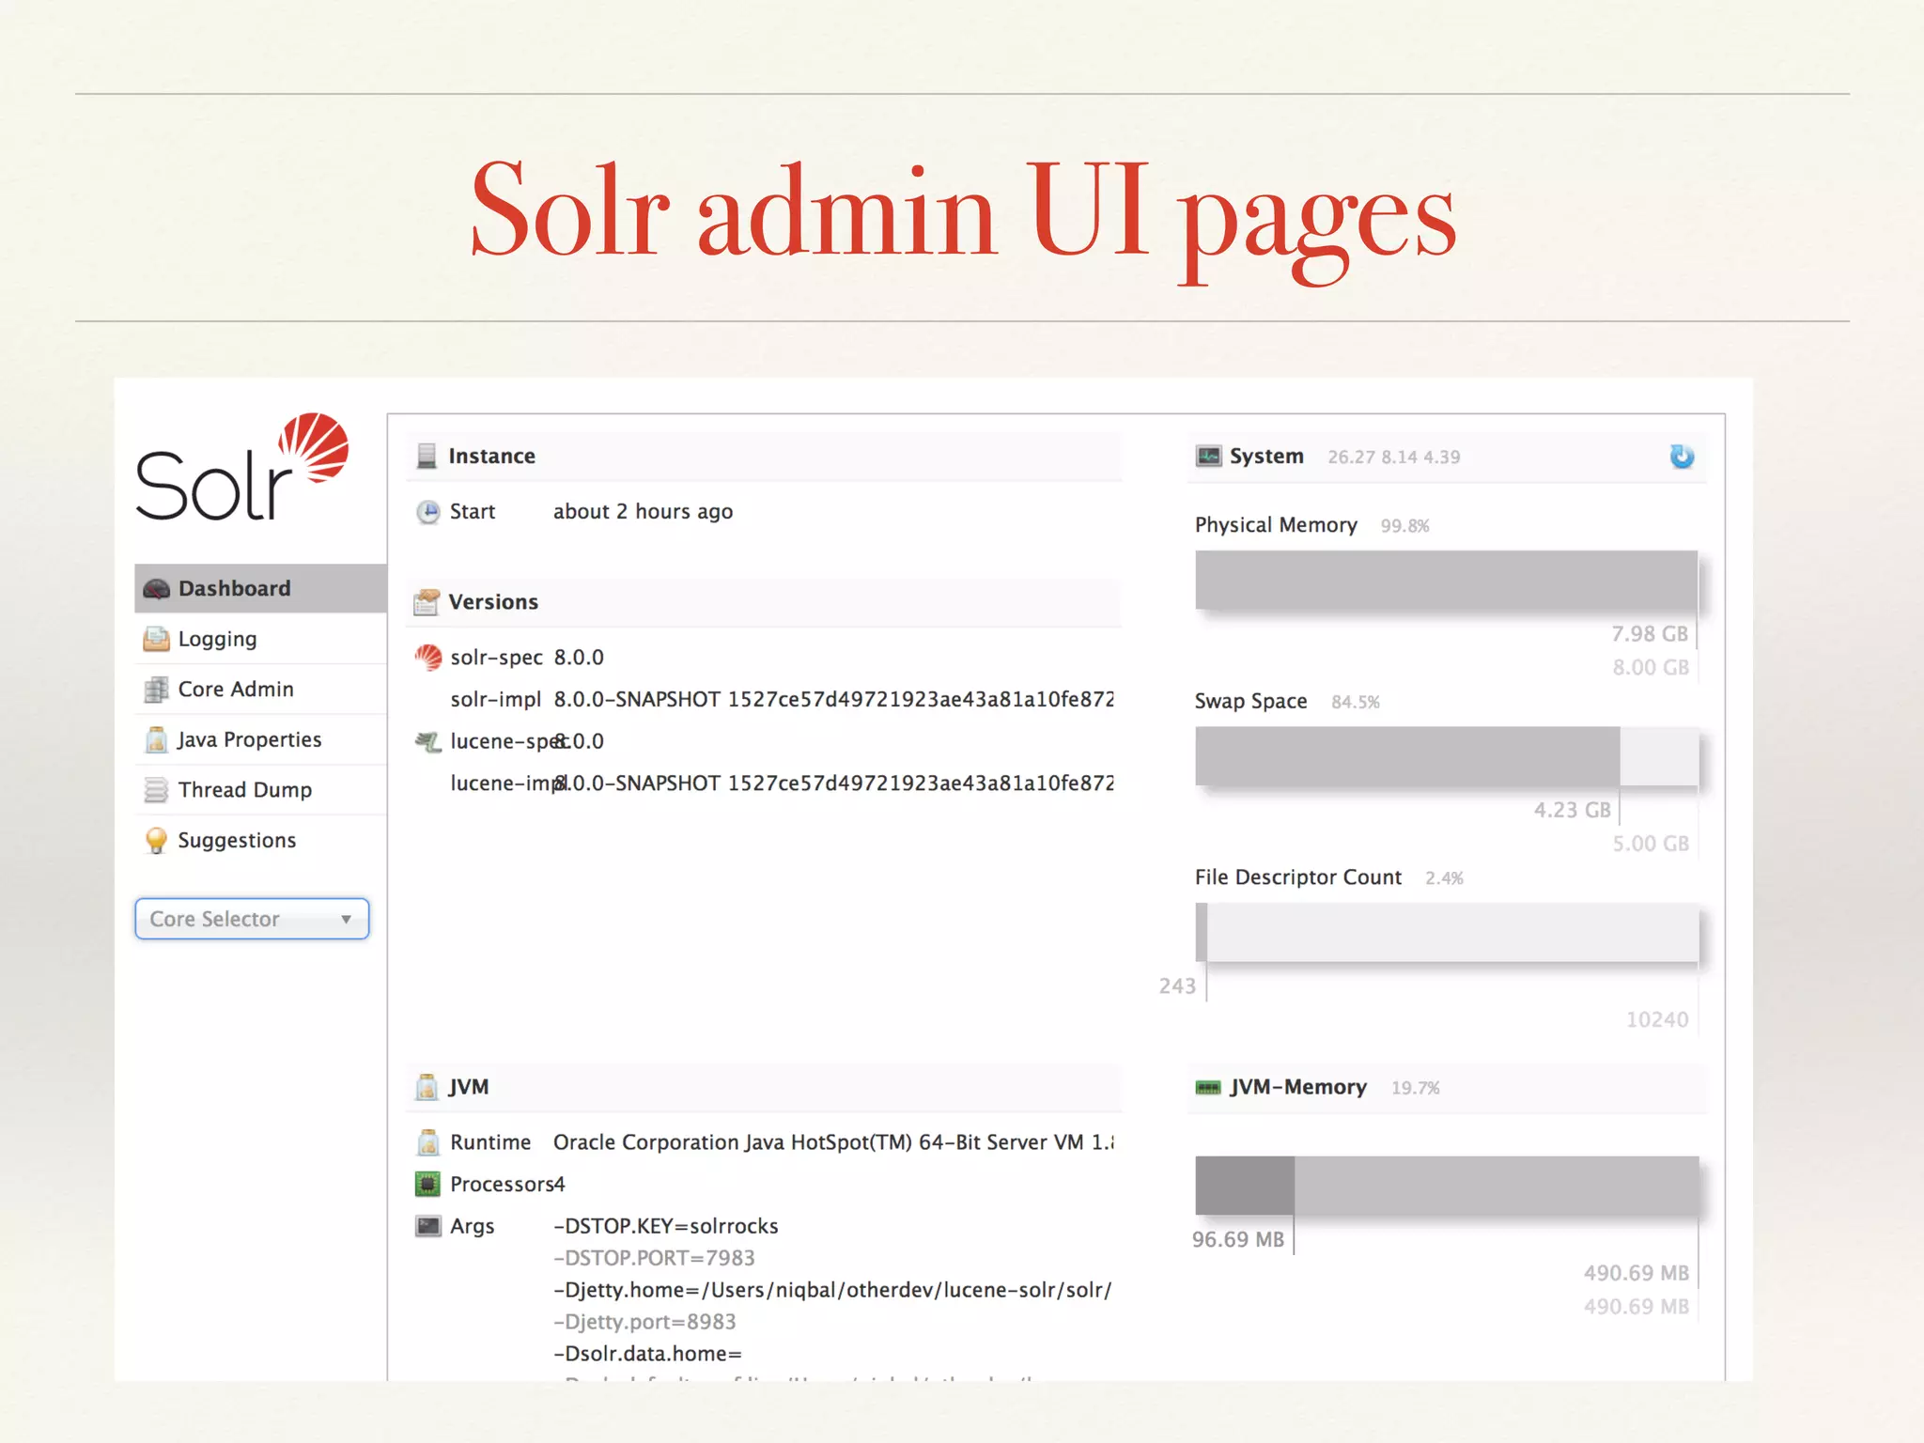Click the JVM-Memory 19.7% label
The image size is (1924, 1443).
pos(1415,1088)
